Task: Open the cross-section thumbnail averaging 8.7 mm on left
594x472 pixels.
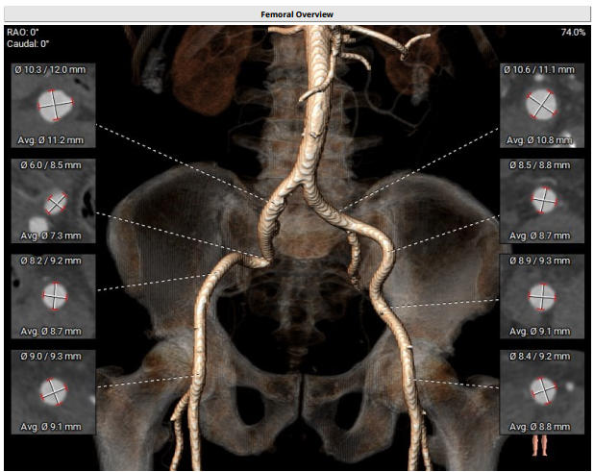Action: [53, 295]
